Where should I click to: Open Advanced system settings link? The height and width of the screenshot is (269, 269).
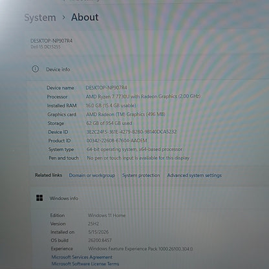(194, 175)
